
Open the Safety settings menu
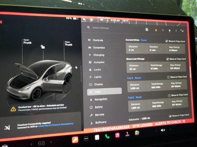pos(96,107)
